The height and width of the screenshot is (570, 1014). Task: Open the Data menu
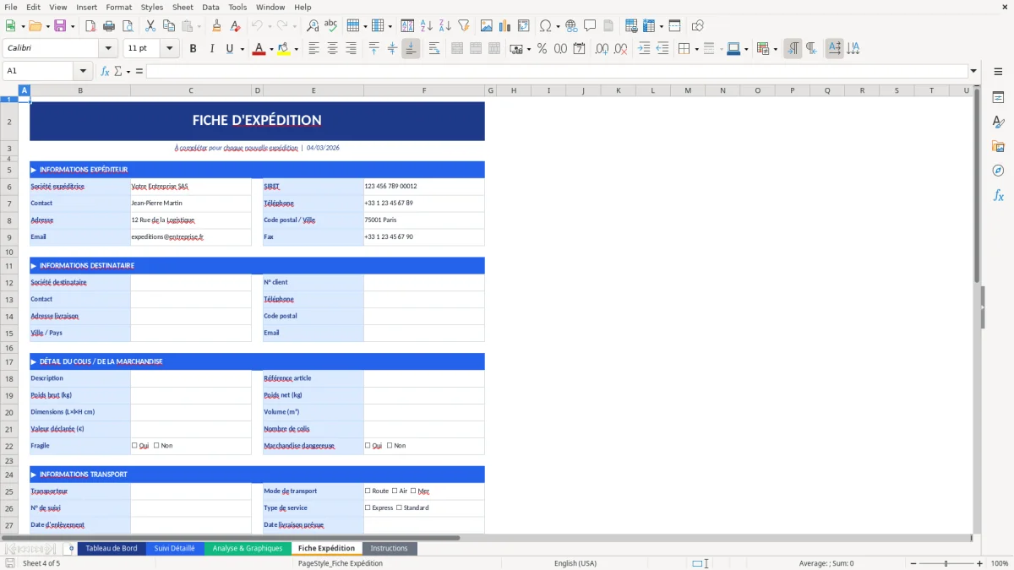click(x=210, y=7)
